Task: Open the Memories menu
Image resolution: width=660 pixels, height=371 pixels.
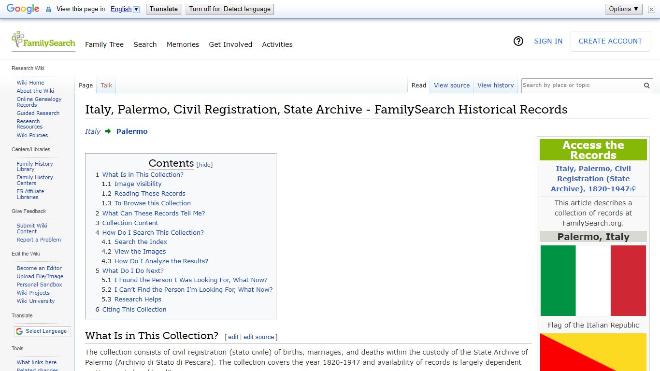Action: coord(183,44)
